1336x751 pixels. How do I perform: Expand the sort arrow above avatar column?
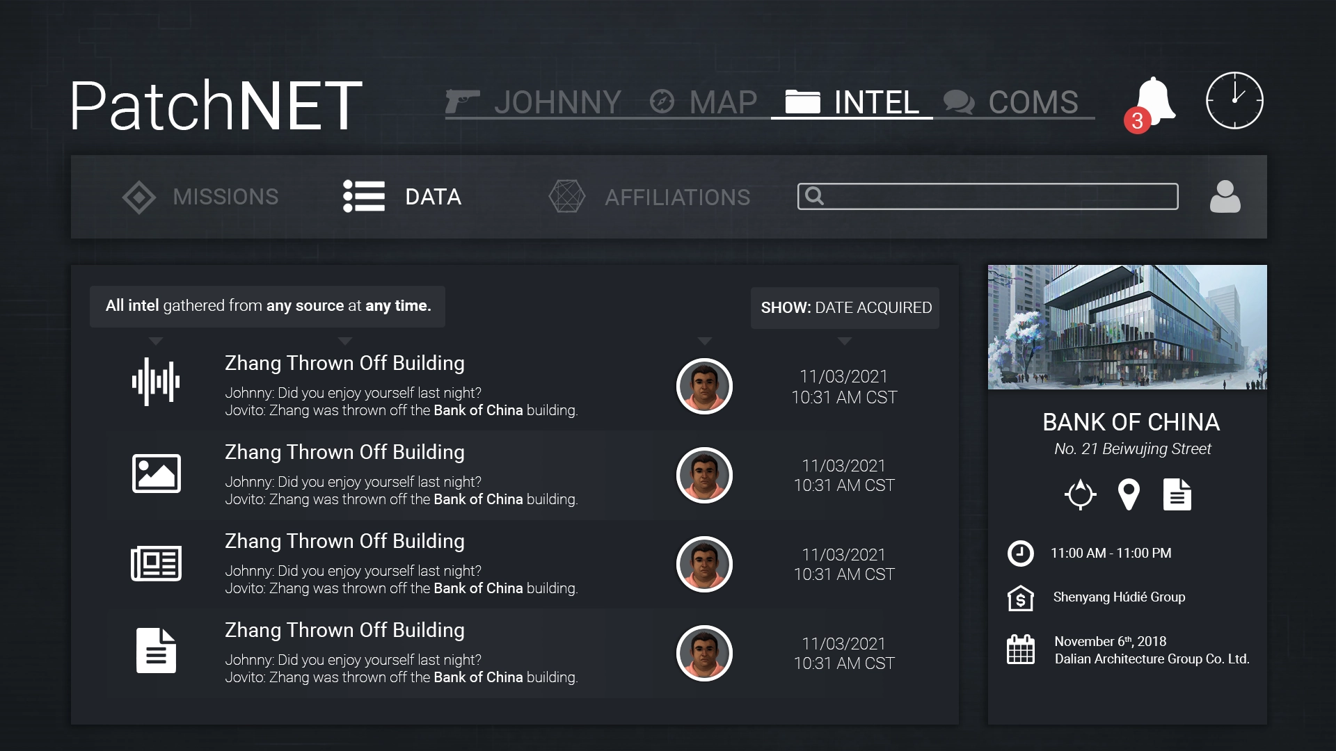[x=704, y=341]
